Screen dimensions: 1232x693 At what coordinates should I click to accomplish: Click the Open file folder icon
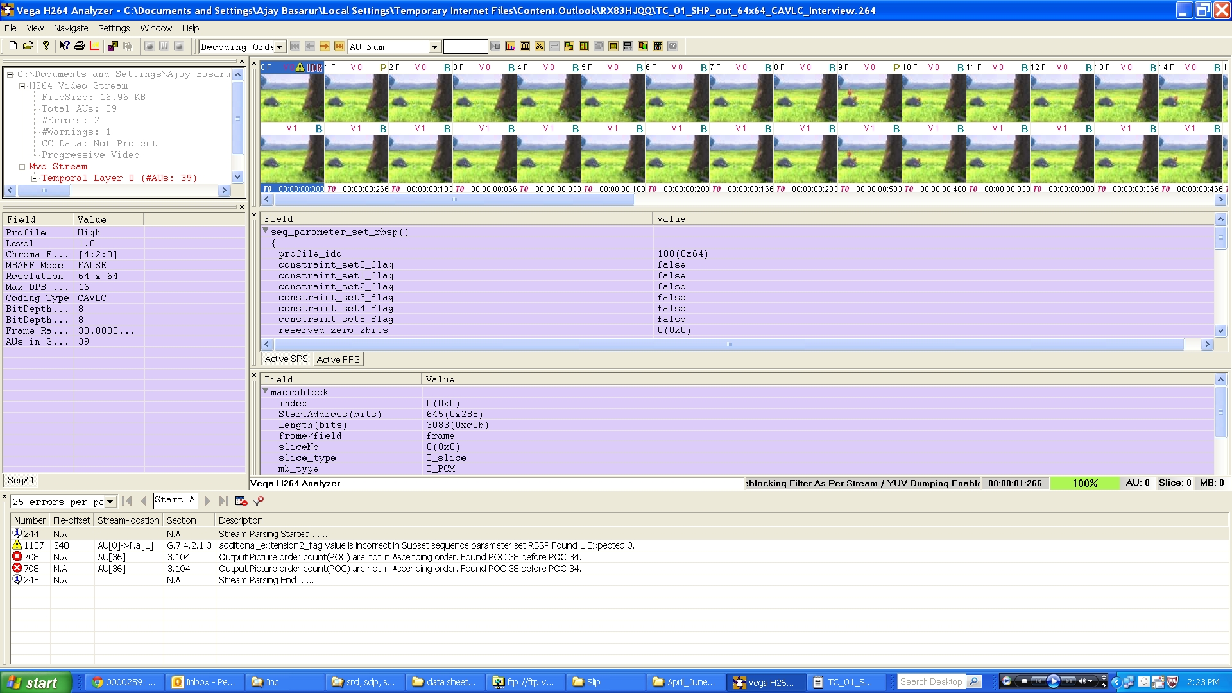coord(28,46)
